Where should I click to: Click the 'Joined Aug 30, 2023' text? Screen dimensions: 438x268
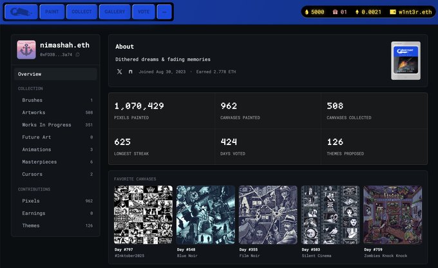pos(162,72)
